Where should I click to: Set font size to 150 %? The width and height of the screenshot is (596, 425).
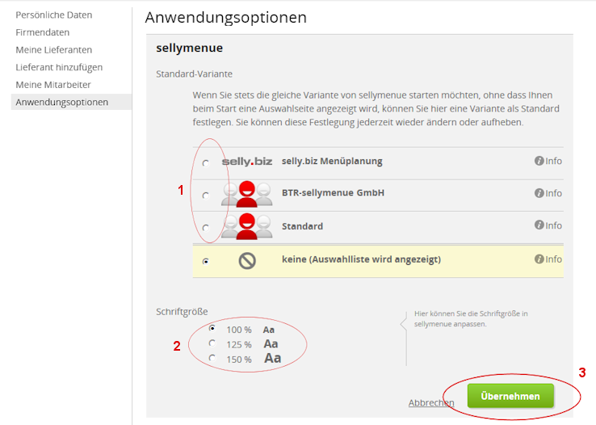[212, 358]
